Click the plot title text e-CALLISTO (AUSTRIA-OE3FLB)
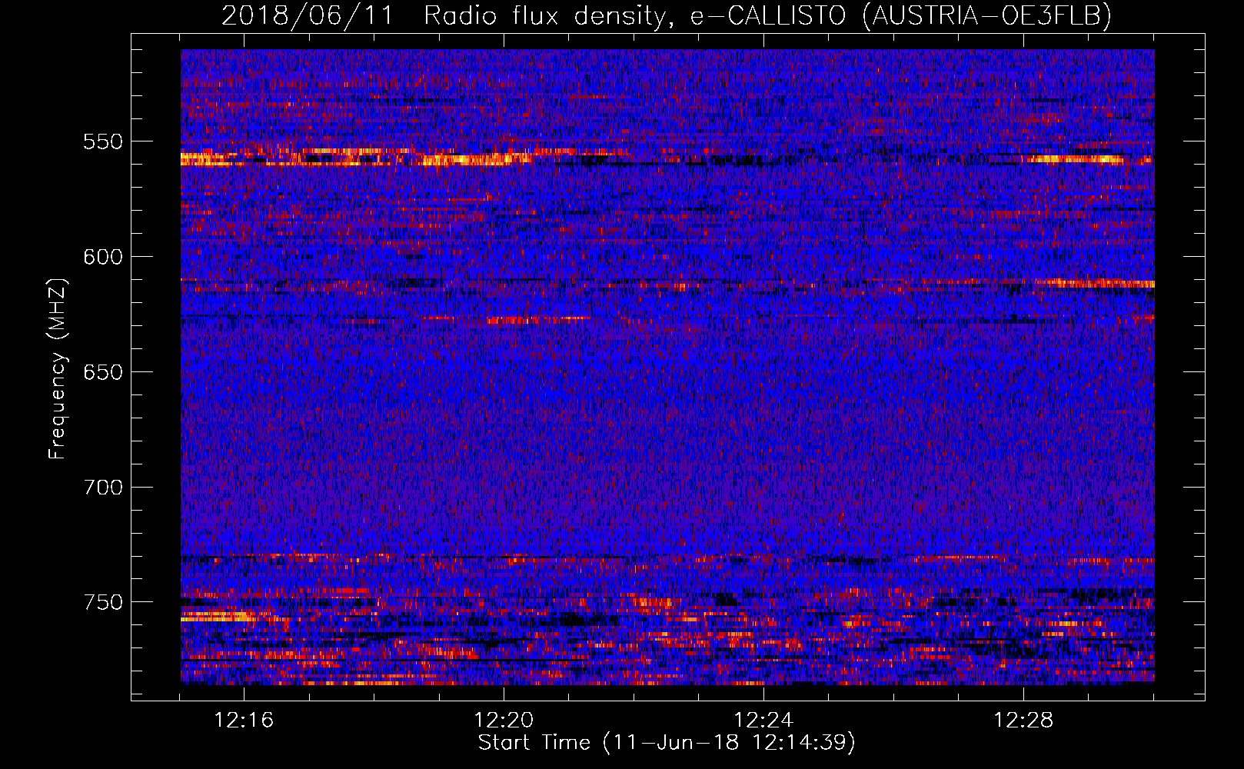Image resolution: width=1244 pixels, height=769 pixels. tap(901, 15)
